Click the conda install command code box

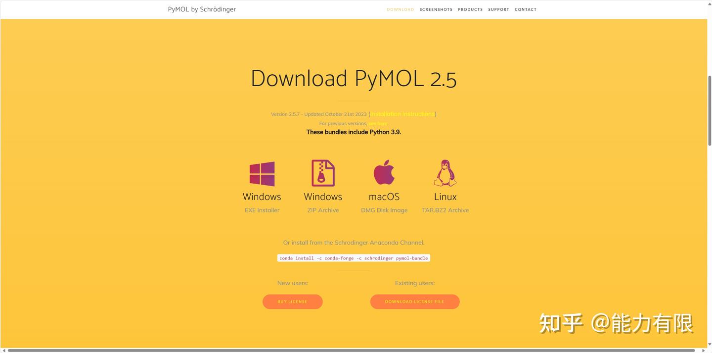(354, 258)
